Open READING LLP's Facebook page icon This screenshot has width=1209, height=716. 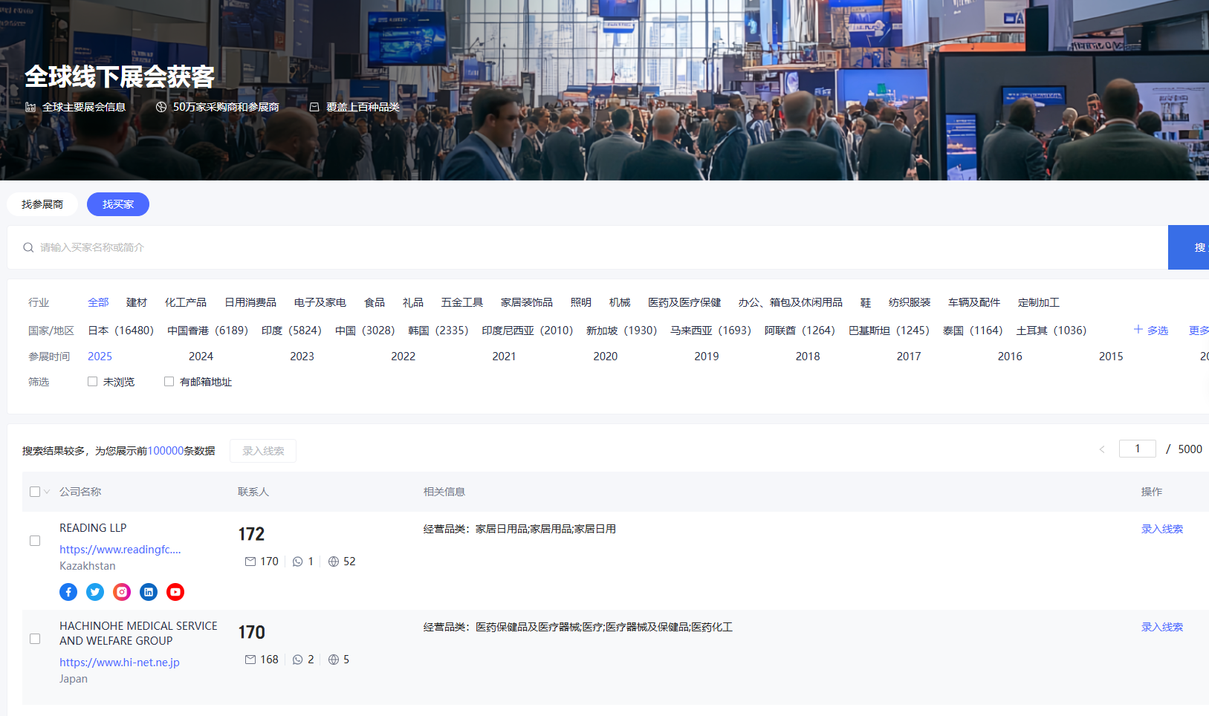(68, 592)
